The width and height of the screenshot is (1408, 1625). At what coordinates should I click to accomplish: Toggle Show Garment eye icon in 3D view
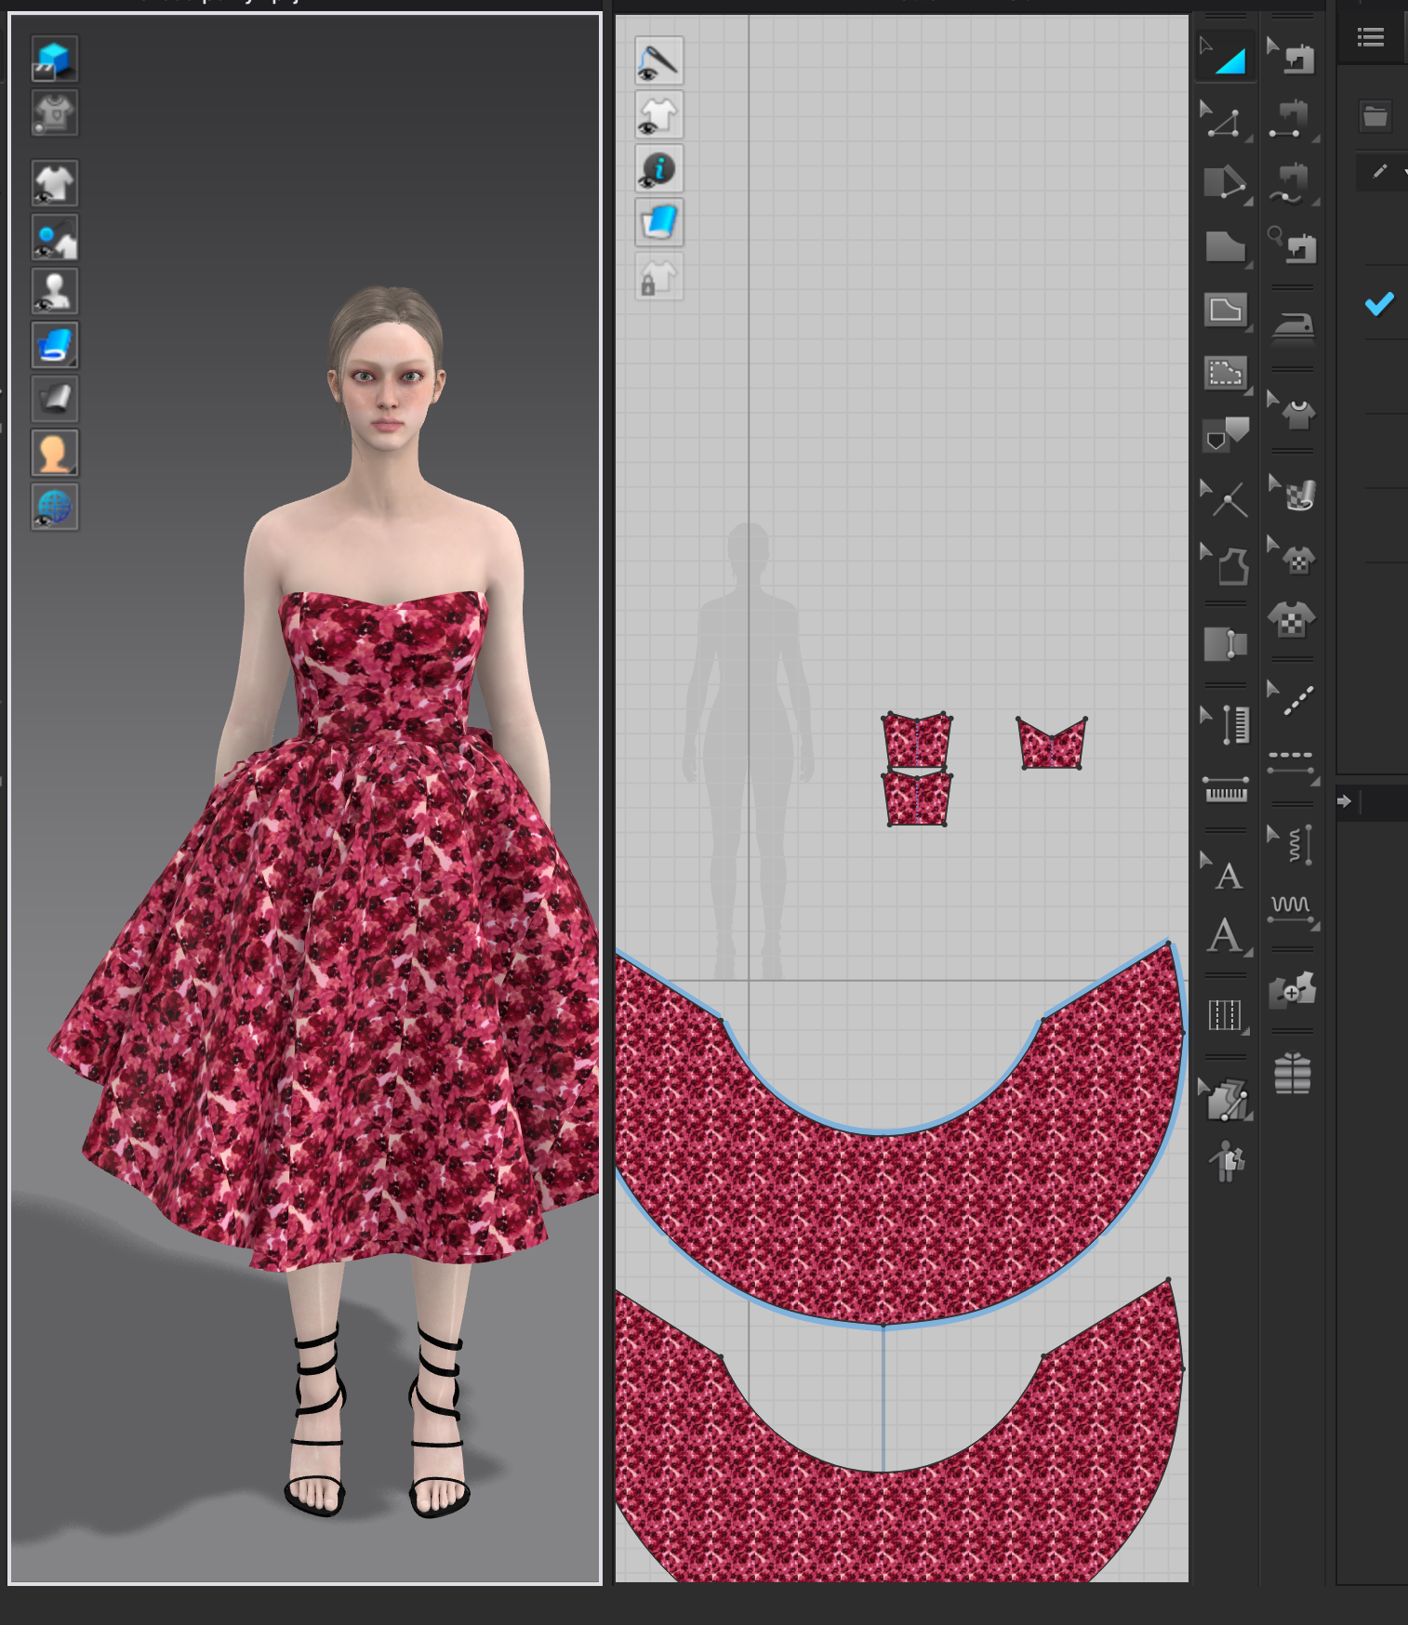[55, 183]
